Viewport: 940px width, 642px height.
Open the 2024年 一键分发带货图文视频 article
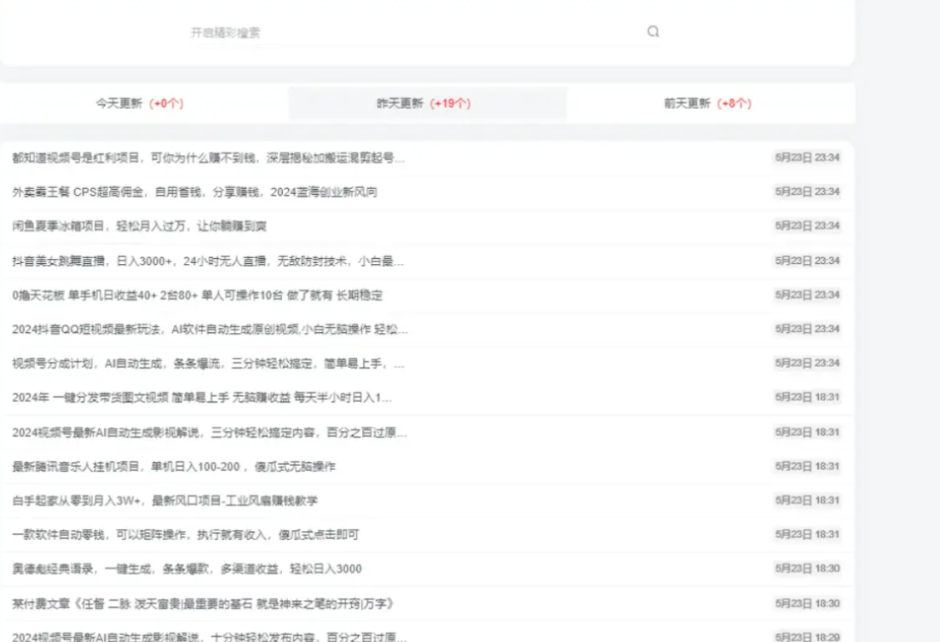pos(205,399)
